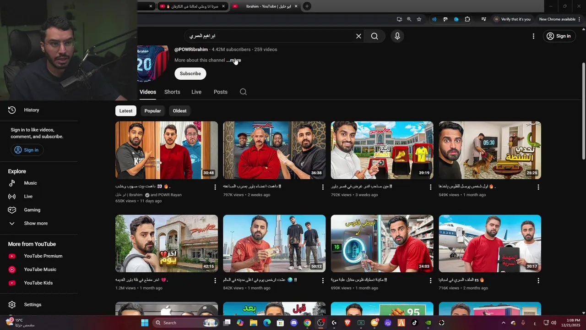Show hidden system tray icons chevron
Image resolution: width=586 pixels, height=330 pixels.
[x=503, y=323]
